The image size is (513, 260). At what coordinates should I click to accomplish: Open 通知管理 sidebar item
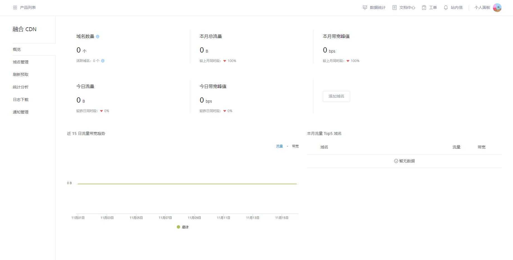click(21, 112)
